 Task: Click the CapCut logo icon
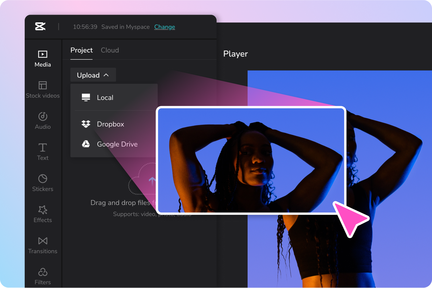[x=40, y=26]
